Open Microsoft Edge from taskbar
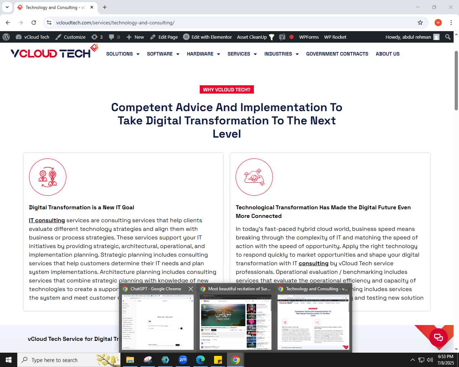Screen dimensions: 459x367 (x=200, y=360)
